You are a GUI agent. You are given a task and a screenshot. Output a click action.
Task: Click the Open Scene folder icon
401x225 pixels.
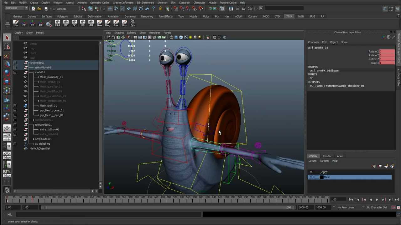point(39,8)
